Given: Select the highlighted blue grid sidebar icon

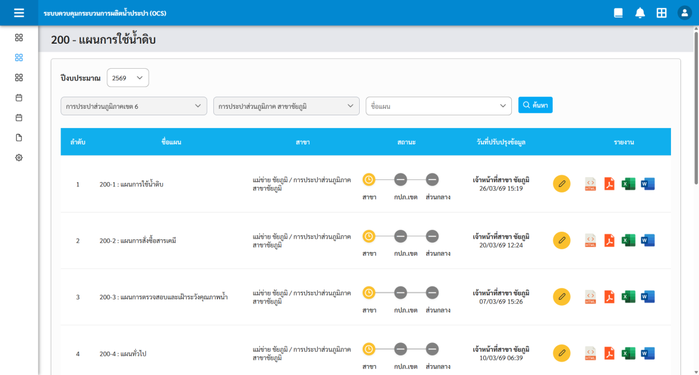Looking at the screenshot, I should pos(19,58).
